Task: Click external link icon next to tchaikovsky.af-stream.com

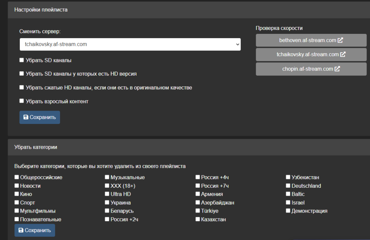Action: coord(343,54)
